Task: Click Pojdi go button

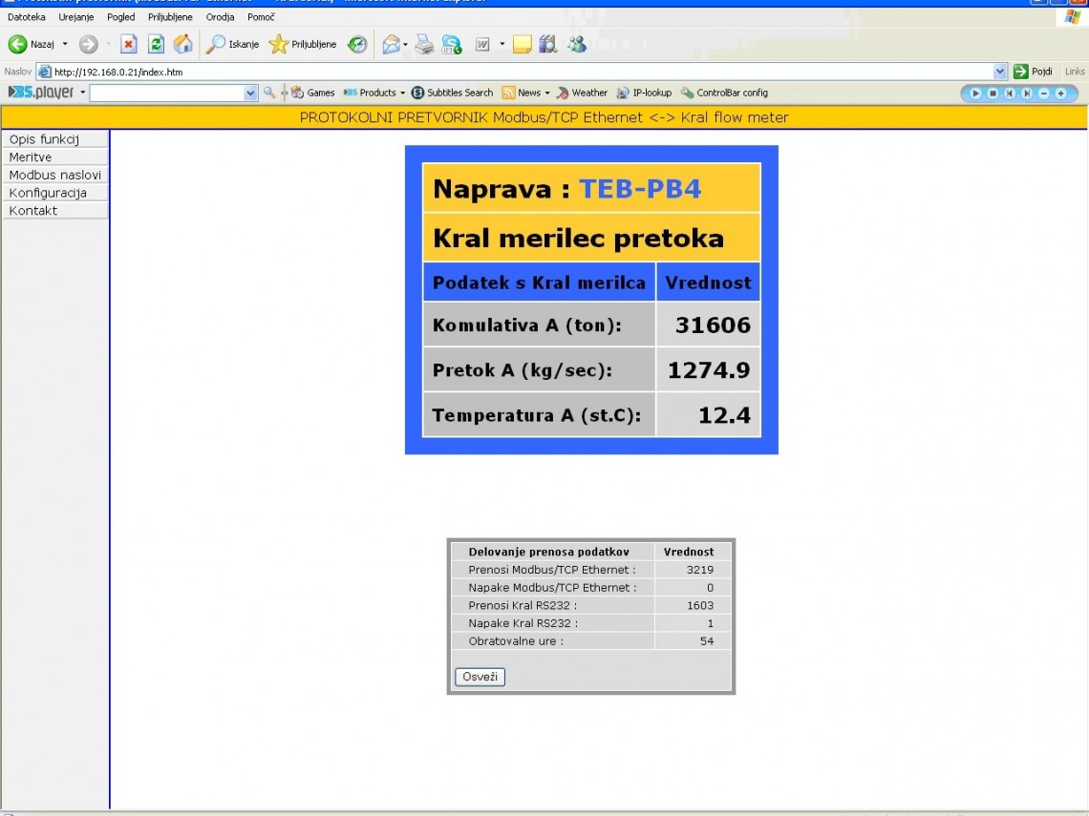Action: pos(1034,72)
